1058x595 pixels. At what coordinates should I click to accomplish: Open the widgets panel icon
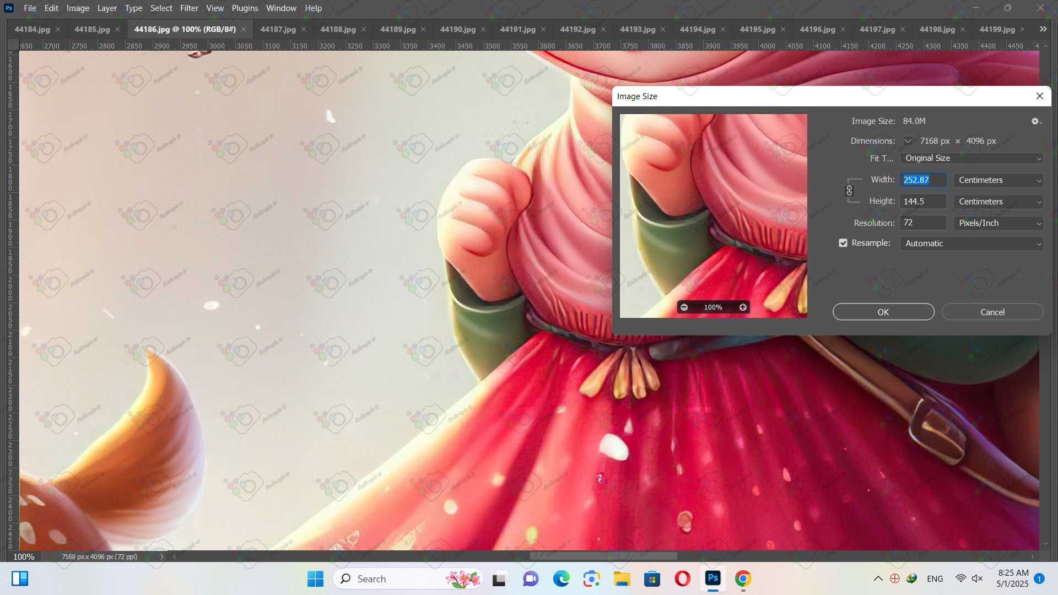pyautogui.click(x=20, y=578)
